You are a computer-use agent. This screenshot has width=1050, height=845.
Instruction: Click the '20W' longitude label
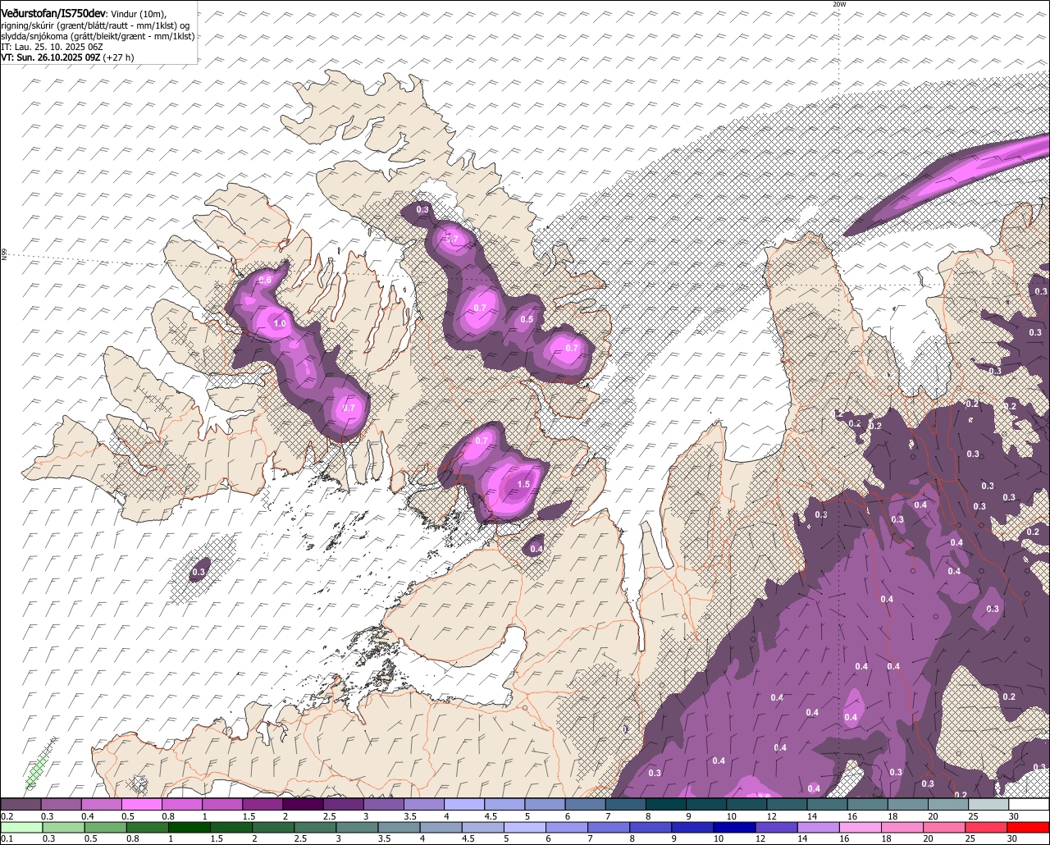(x=838, y=4)
